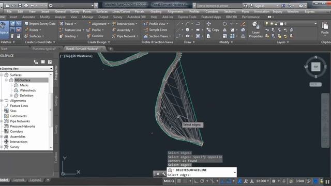
Task: Select the Catchments tree item
Action: pyautogui.click(x=19, y=116)
